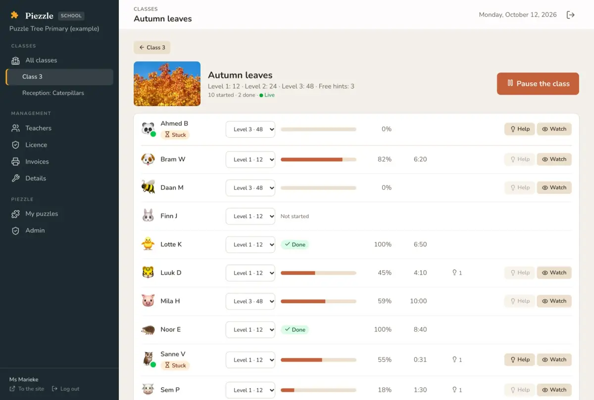Go back to Class 3
The image size is (594, 400).
[x=152, y=48]
